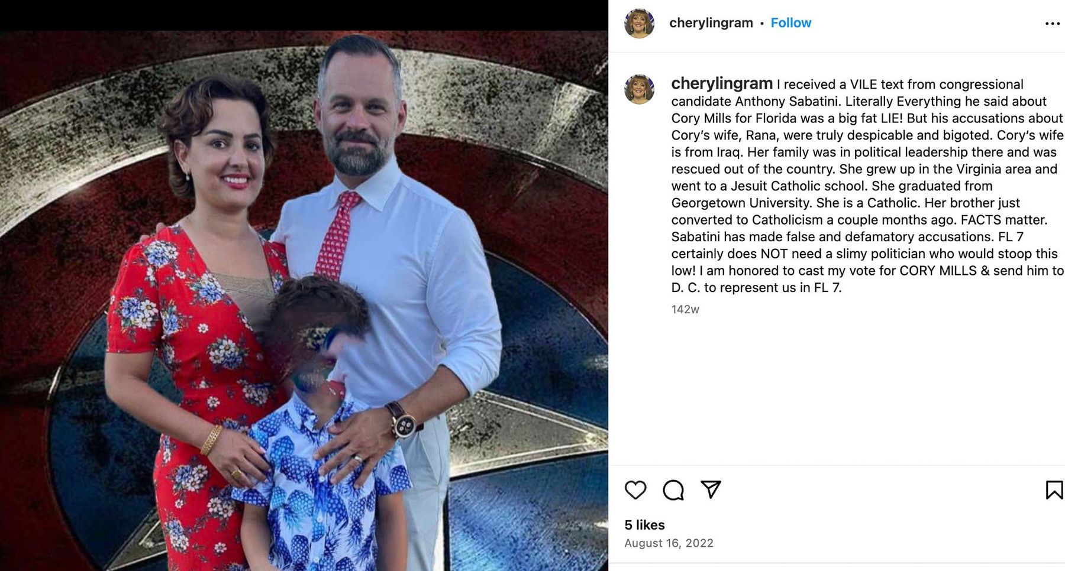Click the 142w timestamp under the caption
Screen dimensions: 1065x571
685,309
